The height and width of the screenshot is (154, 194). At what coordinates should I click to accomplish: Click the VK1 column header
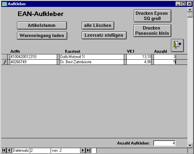(x=131, y=51)
